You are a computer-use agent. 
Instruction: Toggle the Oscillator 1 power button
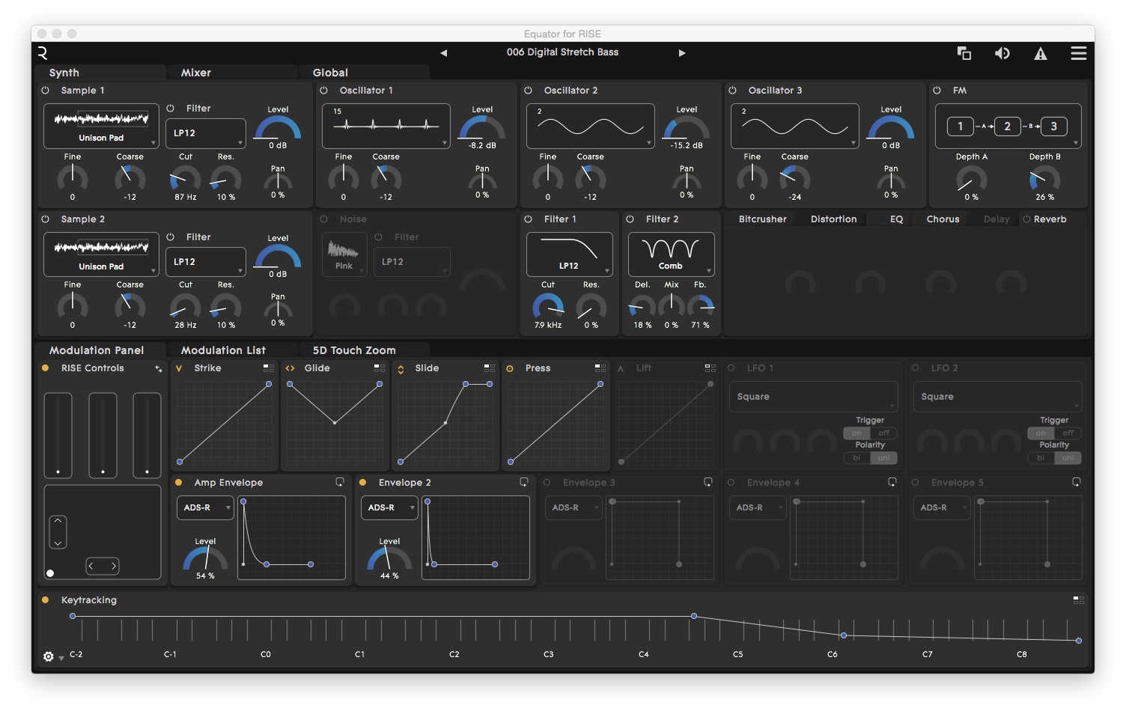(323, 90)
